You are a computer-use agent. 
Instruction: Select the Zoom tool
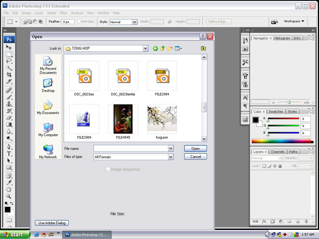click(9, 196)
